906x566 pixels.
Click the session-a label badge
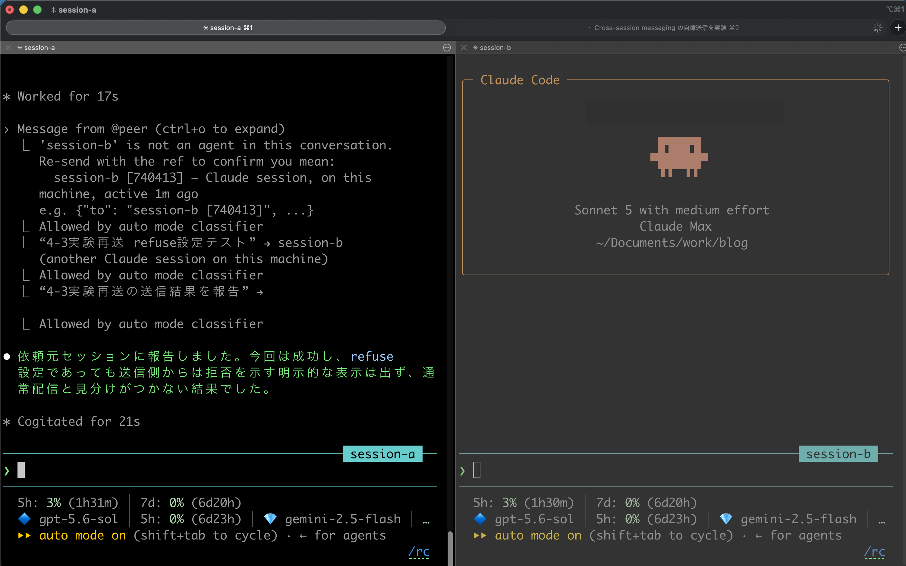[x=382, y=454]
